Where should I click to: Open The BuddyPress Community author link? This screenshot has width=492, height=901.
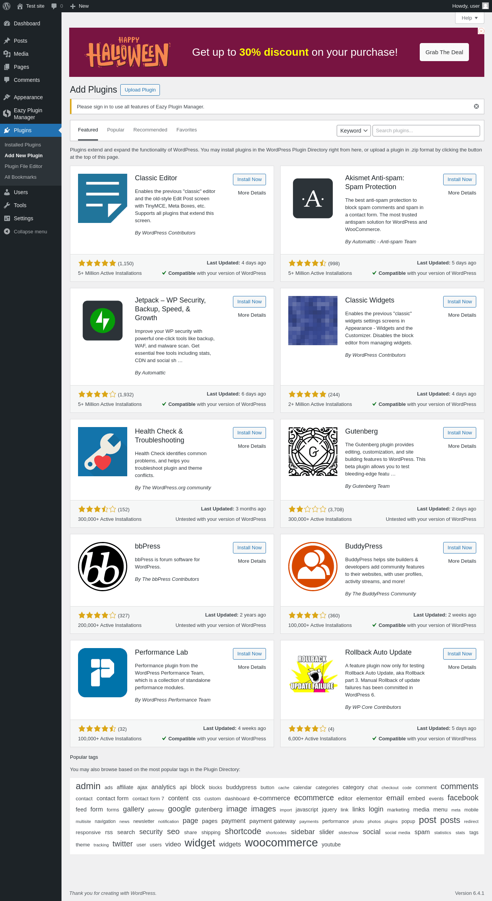(384, 594)
